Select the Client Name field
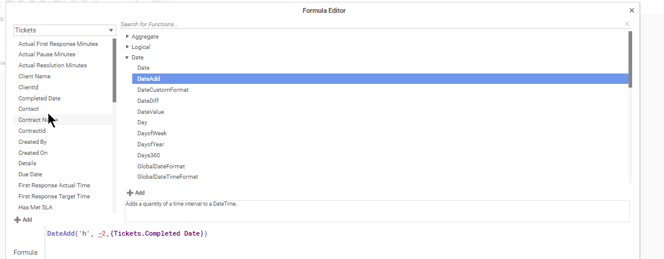The width and height of the screenshot is (664, 259). coord(34,77)
